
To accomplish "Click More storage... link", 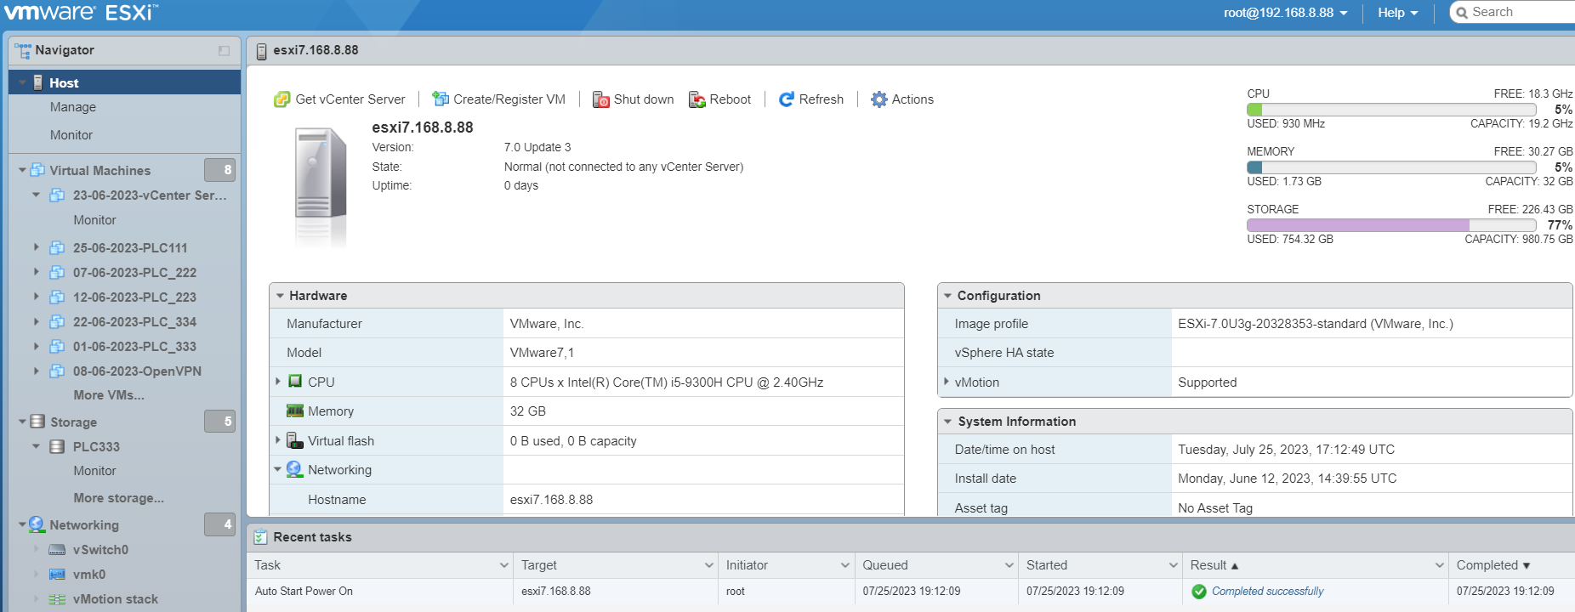I will (x=119, y=498).
